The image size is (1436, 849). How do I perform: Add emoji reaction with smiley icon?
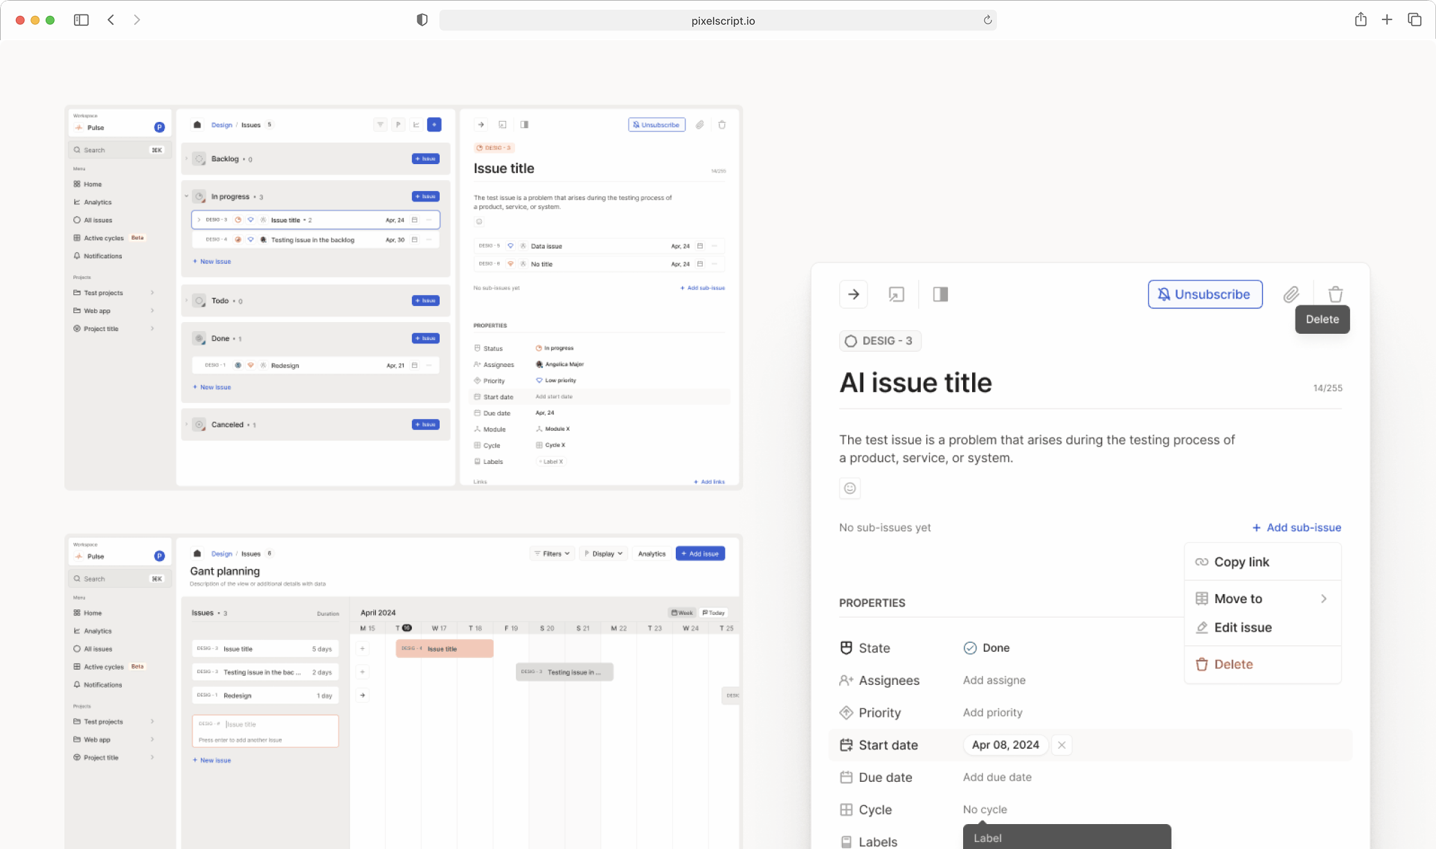point(850,488)
